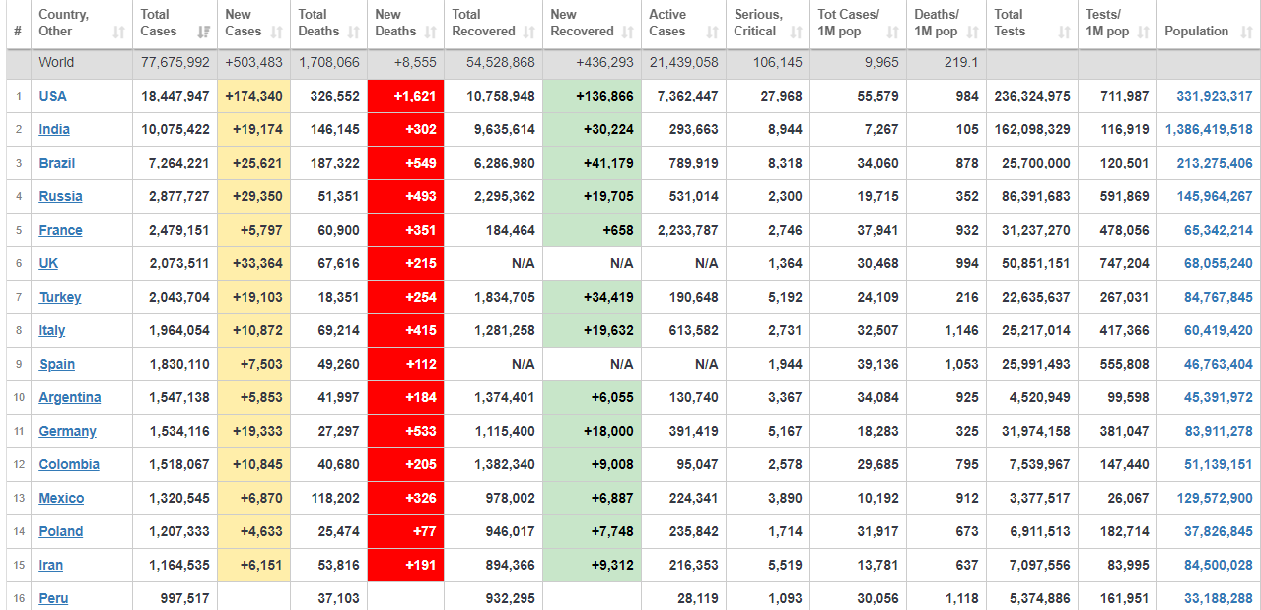
Task: Select Brazil new recovered cell +41,179
Action: pos(592,163)
